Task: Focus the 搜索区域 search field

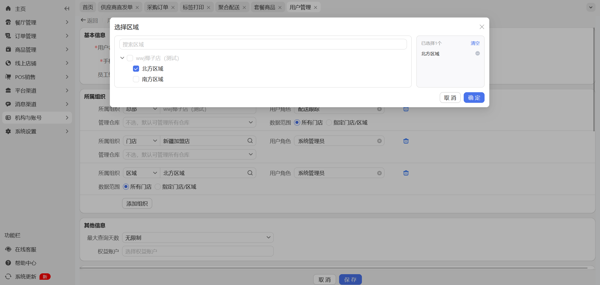Action: (x=263, y=44)
